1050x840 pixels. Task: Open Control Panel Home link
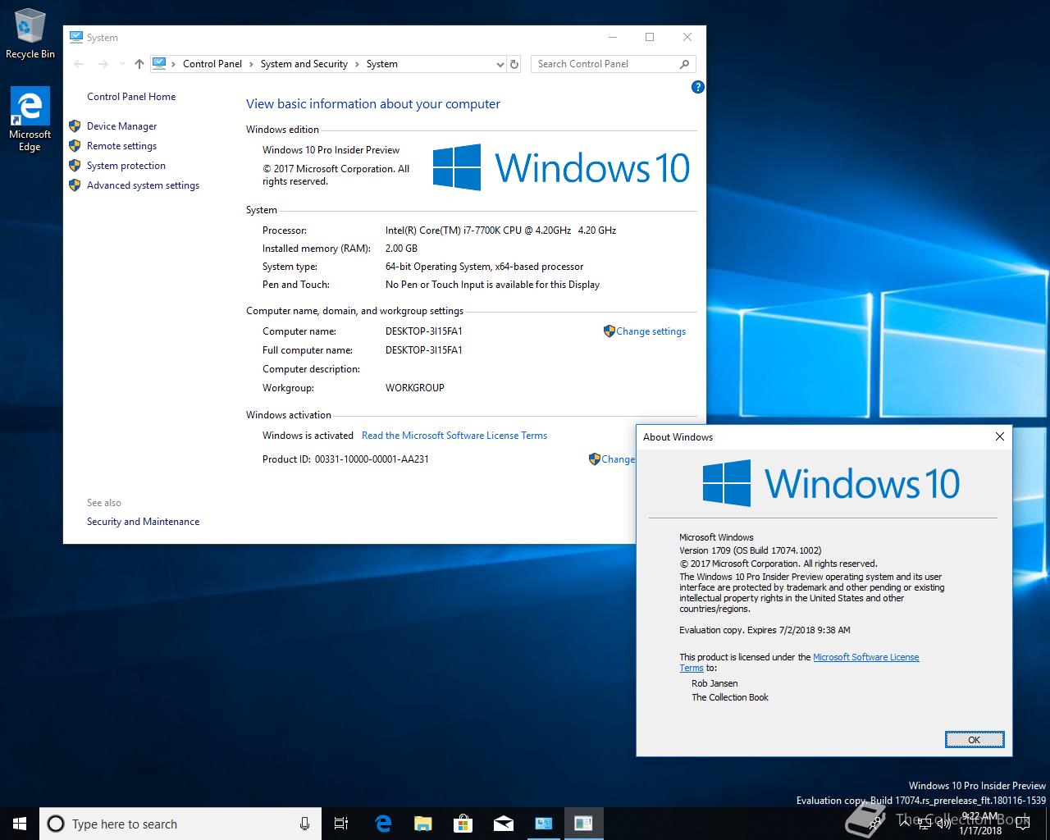click(131, 97)
